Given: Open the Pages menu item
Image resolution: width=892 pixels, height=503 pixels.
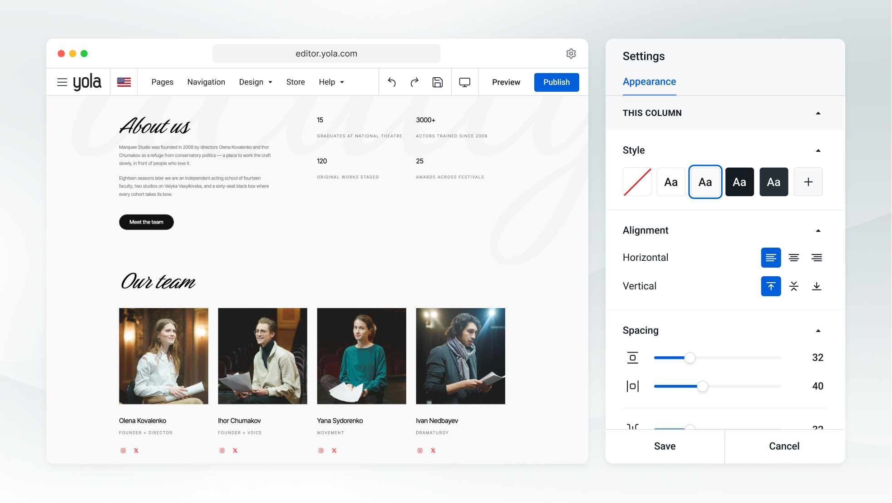Looking at the screenshot, I should [x=163, y=82].
